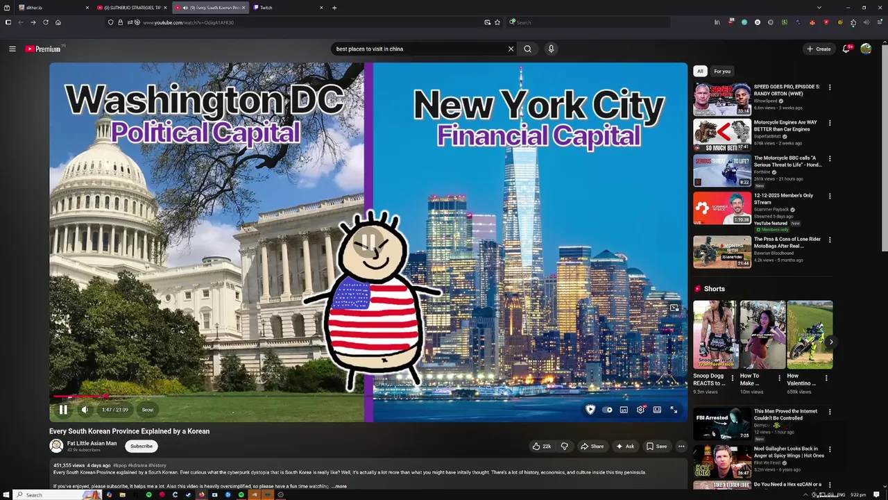Click in the YouTube search box

(x=420, y=49)
